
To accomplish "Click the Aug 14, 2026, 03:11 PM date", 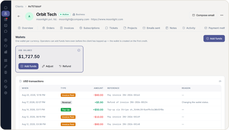I will point(33,110).
